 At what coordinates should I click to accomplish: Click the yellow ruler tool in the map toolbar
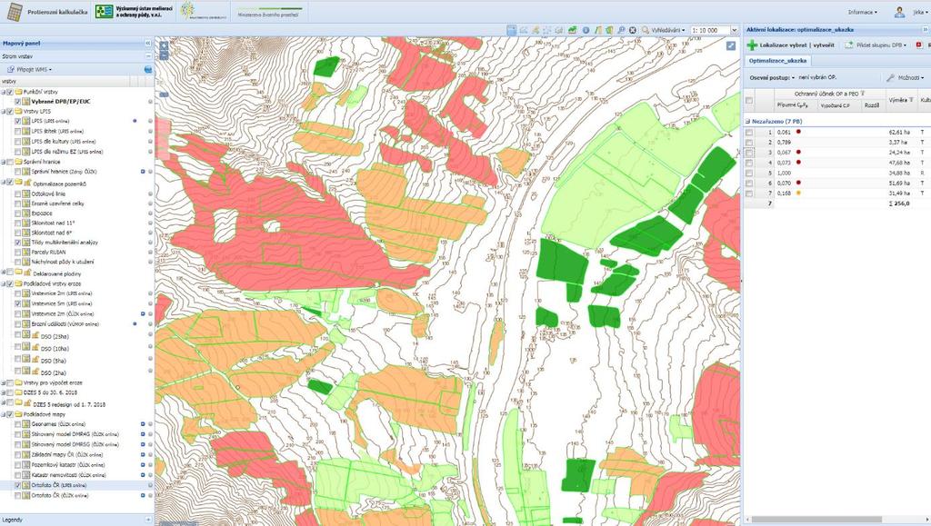point(598,30)
